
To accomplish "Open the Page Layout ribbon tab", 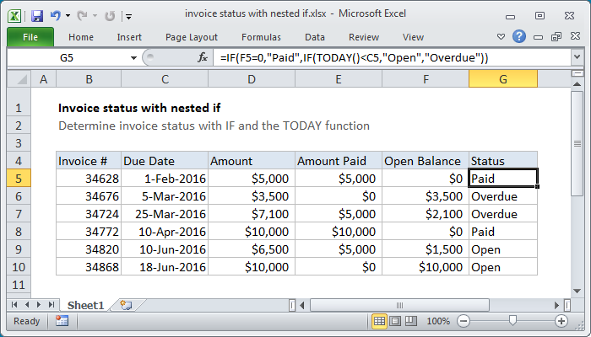I will coord(190,37).
